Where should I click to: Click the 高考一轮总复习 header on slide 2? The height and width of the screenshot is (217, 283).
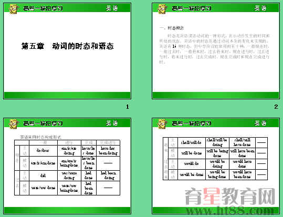(x=192, y=8)
